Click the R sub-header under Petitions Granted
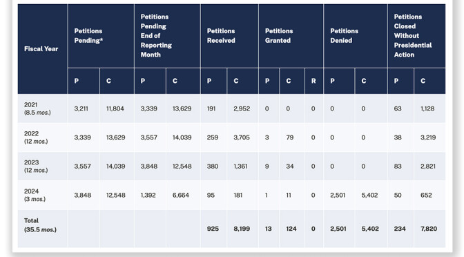 tap(313, 81)
